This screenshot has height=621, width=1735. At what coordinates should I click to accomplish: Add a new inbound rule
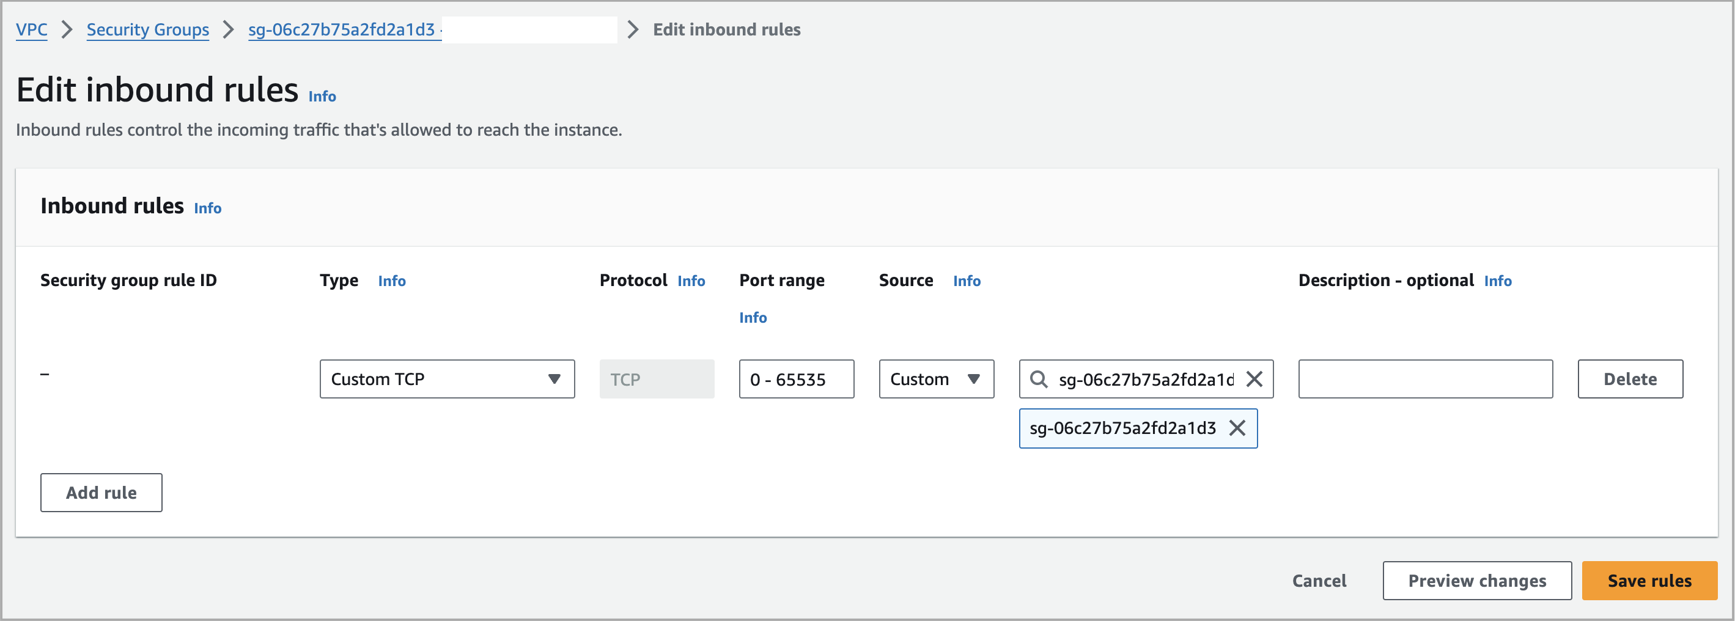101,493
